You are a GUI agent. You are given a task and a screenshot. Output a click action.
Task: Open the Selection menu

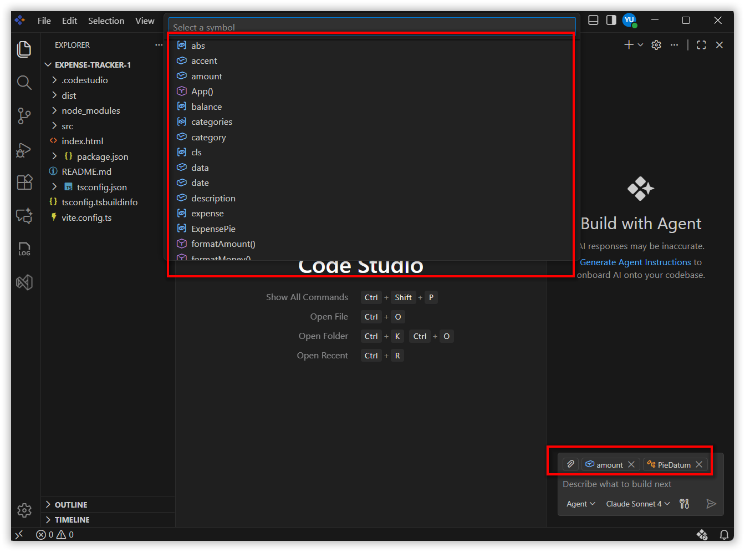click(106, 21)
